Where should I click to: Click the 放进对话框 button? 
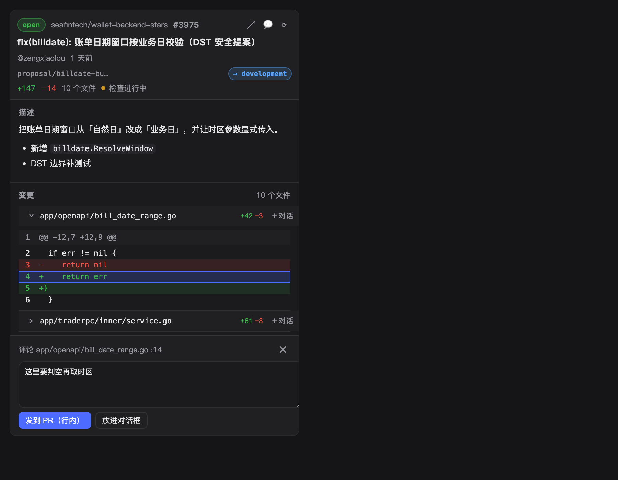(122, 420)
